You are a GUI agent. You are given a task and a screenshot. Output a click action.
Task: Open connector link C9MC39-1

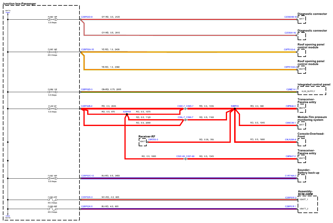click(x=291, y=123)
